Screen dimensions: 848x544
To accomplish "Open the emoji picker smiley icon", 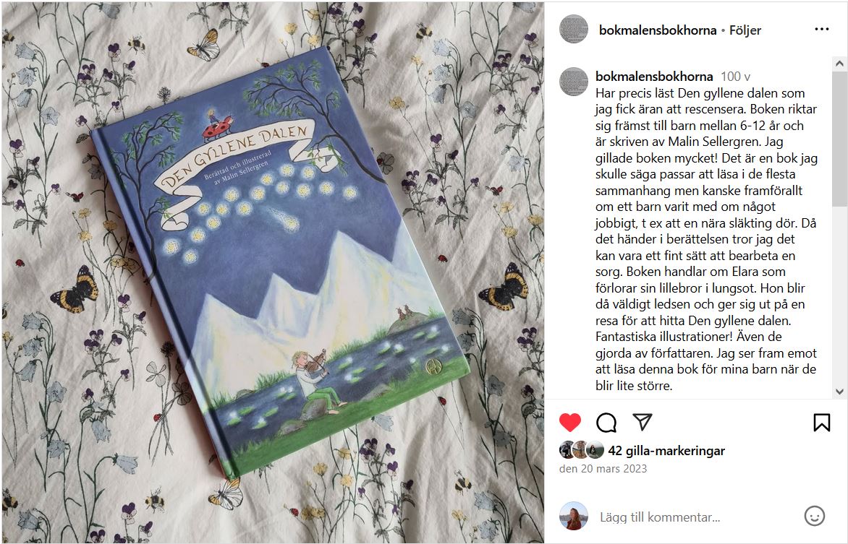I will pos(815,516).
